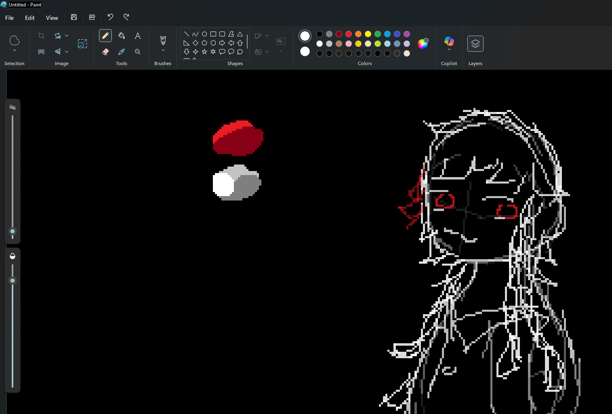Open the Edit menu
Viewport: 612px width, 414px height.
(x=30, y=18)
